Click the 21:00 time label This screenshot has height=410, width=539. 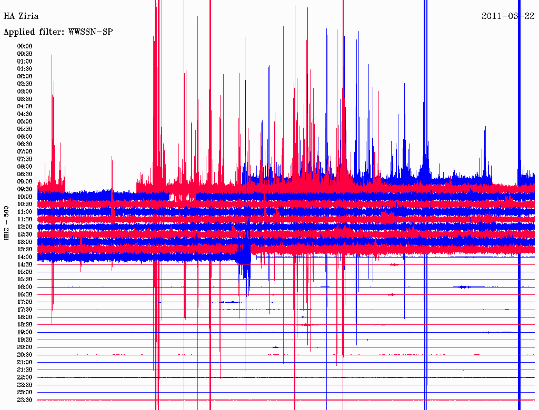[x=25, y=363]
